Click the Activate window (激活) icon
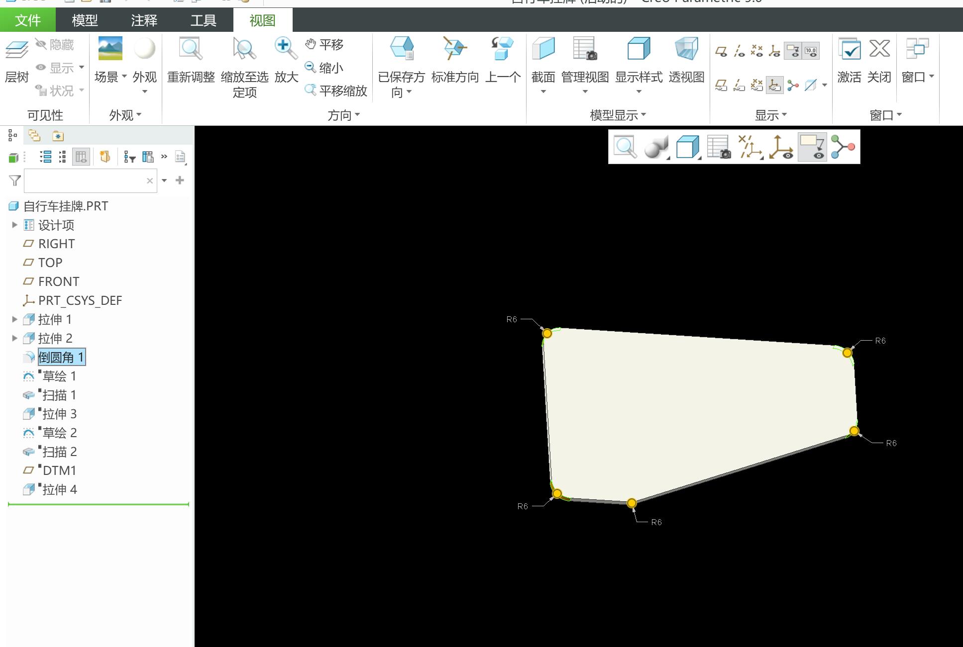This screenshot has width=963, height=647. (x=849, y=49)
